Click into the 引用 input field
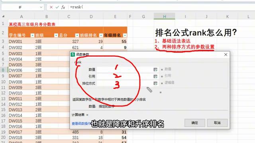This screenshot has width=255, height=143. click(x=125, y=76)
